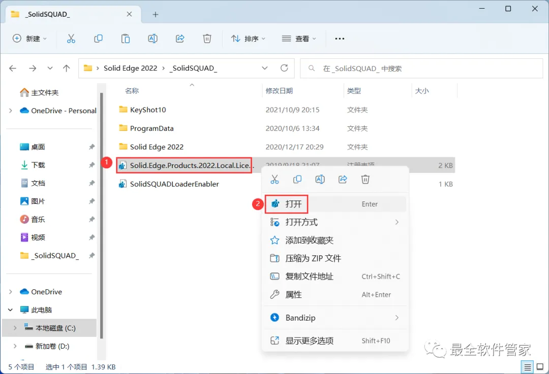Screen dimensions: 549x374
Task: Choose 添加到收藏夹 in the context menu
Action: (x=335, y=240)
